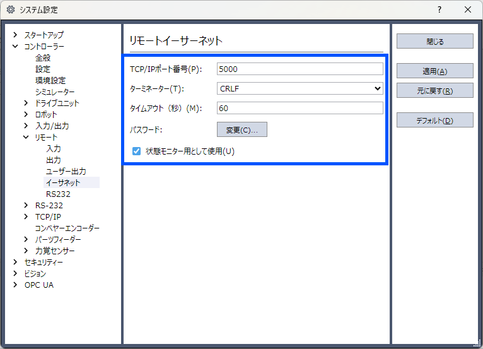The height and width of the screenshot is (349, 483).
Task: Close the システム設定 dialog window
Action: pos(468,9)
